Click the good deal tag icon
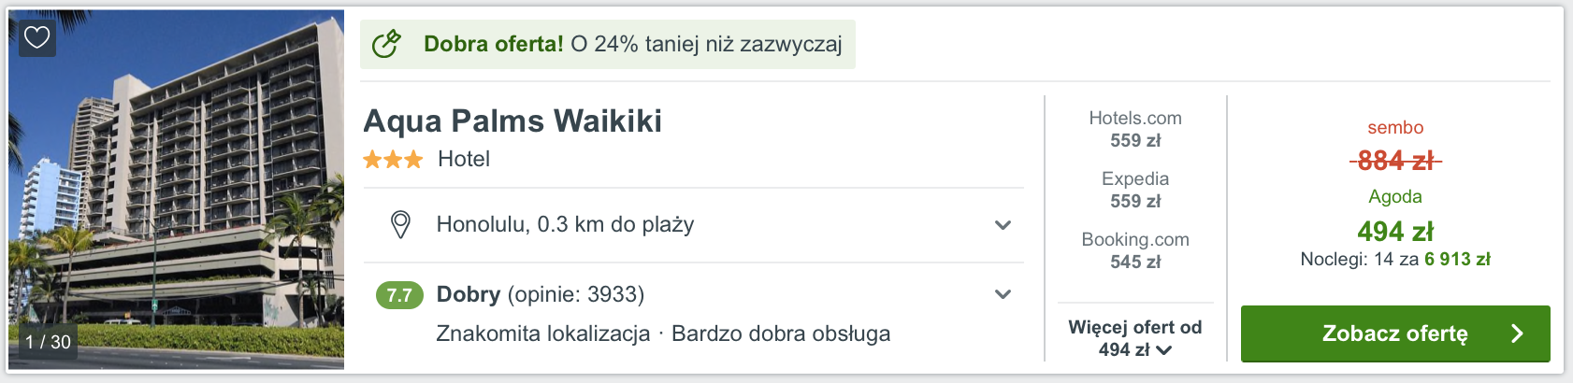 coord(386,44)
